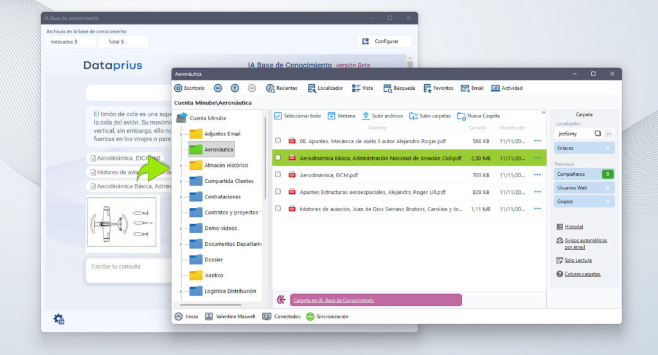
Task: Toggle the Seleccionar todo checkbox
Action: tap(278, 116)
